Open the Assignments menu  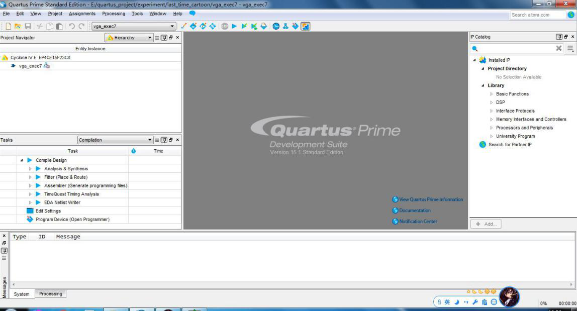82,14
